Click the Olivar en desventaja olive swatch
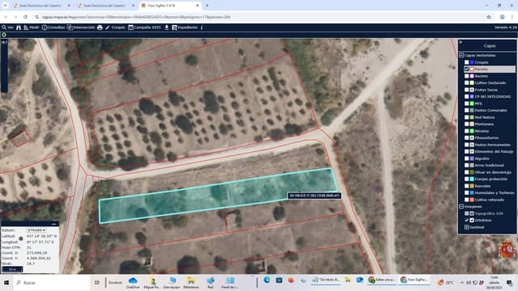The height and width of the screenshot is (291, 518). (x=472, y=172)
